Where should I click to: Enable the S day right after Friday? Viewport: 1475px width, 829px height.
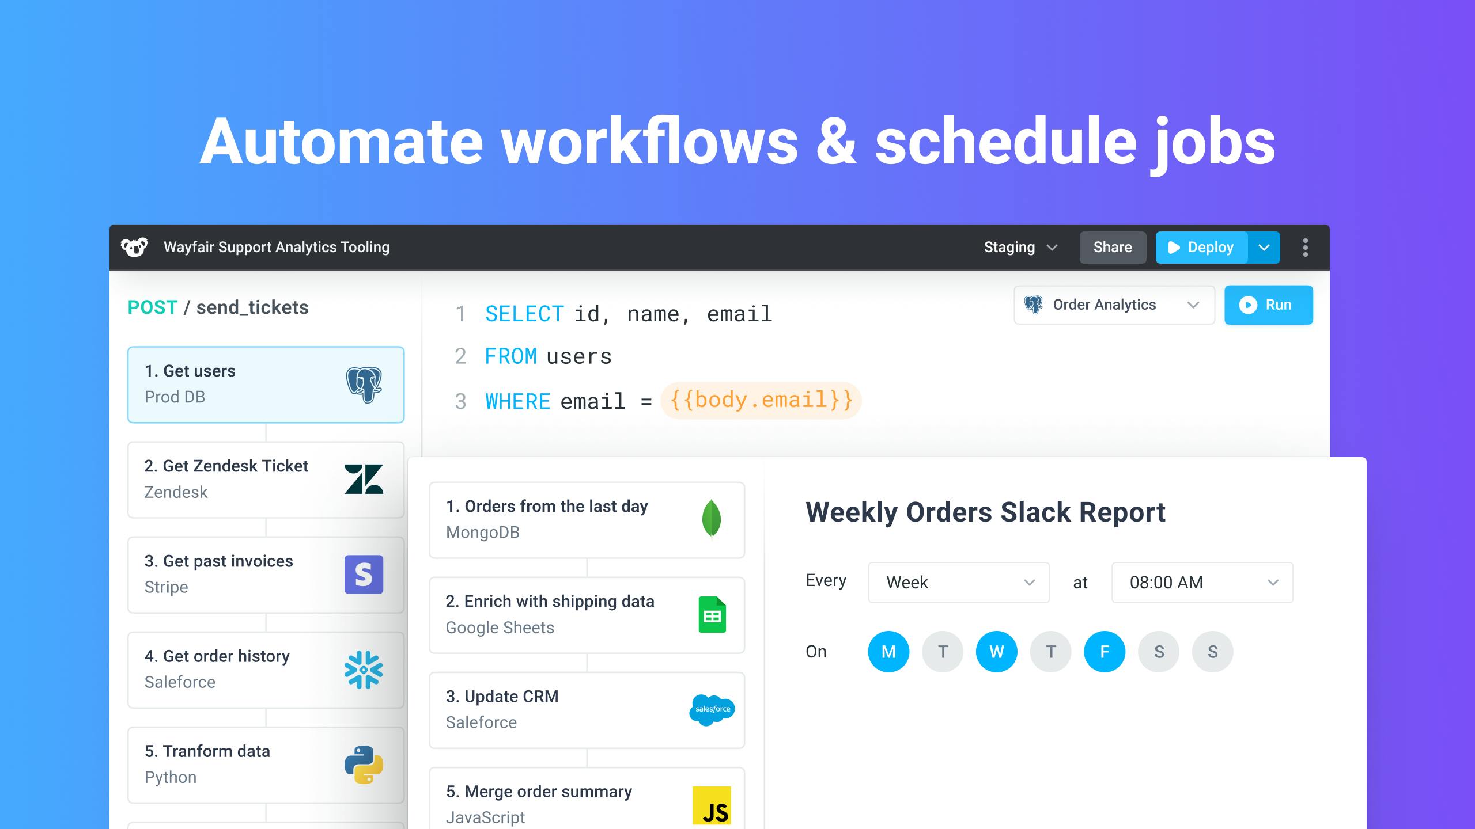(1159, 652)
